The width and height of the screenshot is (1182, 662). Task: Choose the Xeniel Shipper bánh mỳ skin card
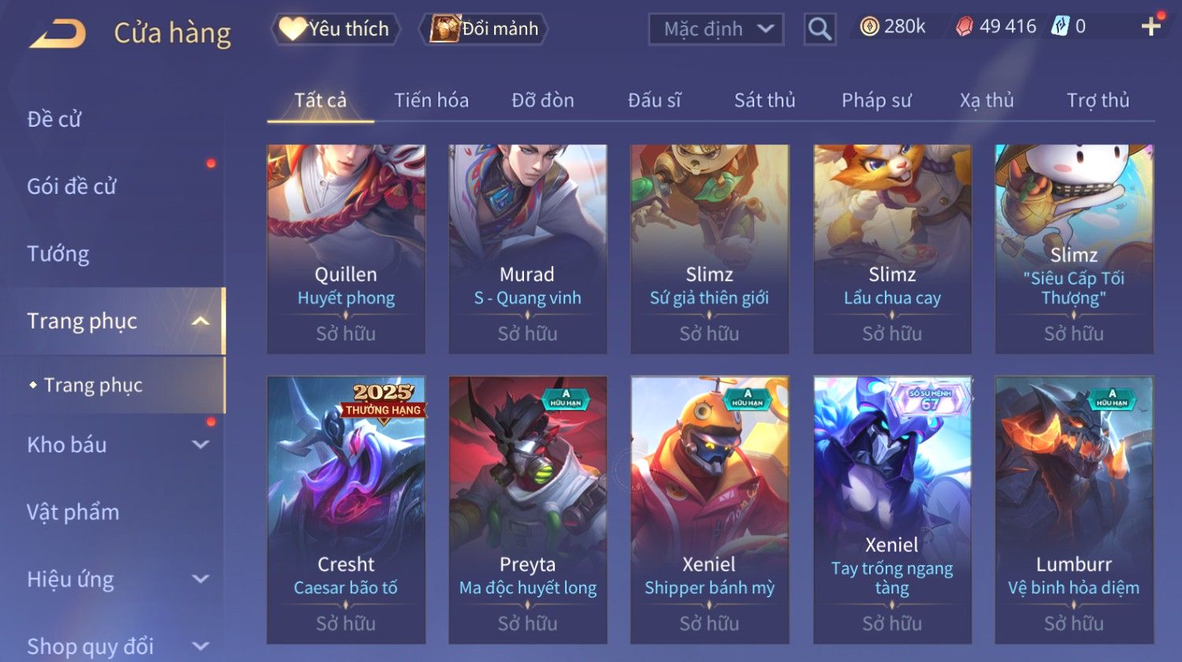[x=709, y=510]
